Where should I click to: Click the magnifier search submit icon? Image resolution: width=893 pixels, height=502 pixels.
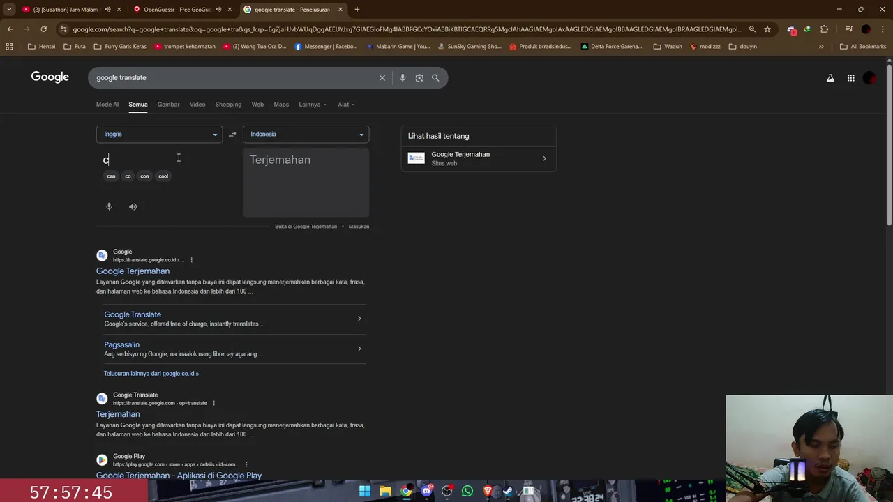click(x=435, y=77)
